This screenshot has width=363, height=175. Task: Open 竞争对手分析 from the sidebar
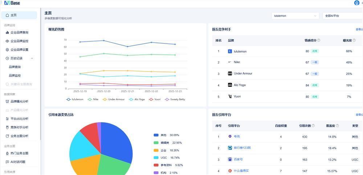tap(19, 127)
